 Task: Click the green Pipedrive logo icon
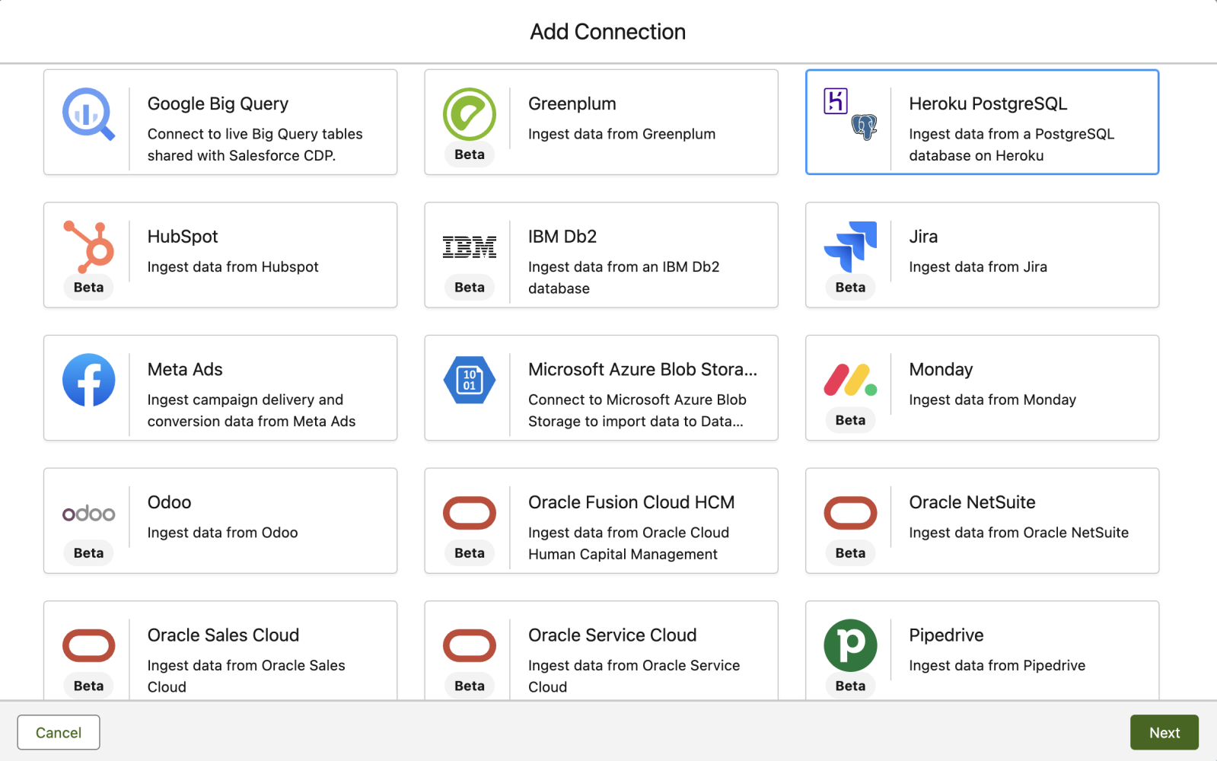(x=850, y=645)
